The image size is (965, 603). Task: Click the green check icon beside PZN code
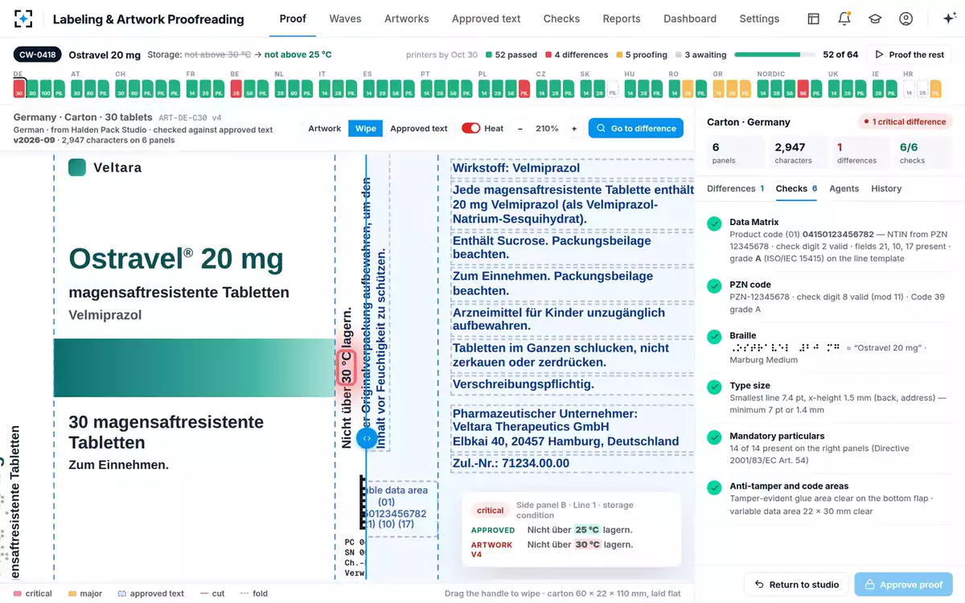[x=714, y=286]
